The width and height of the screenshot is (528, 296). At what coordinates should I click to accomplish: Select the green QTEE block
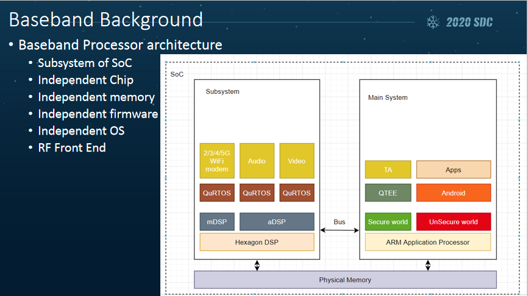click(x=388, y=193)
